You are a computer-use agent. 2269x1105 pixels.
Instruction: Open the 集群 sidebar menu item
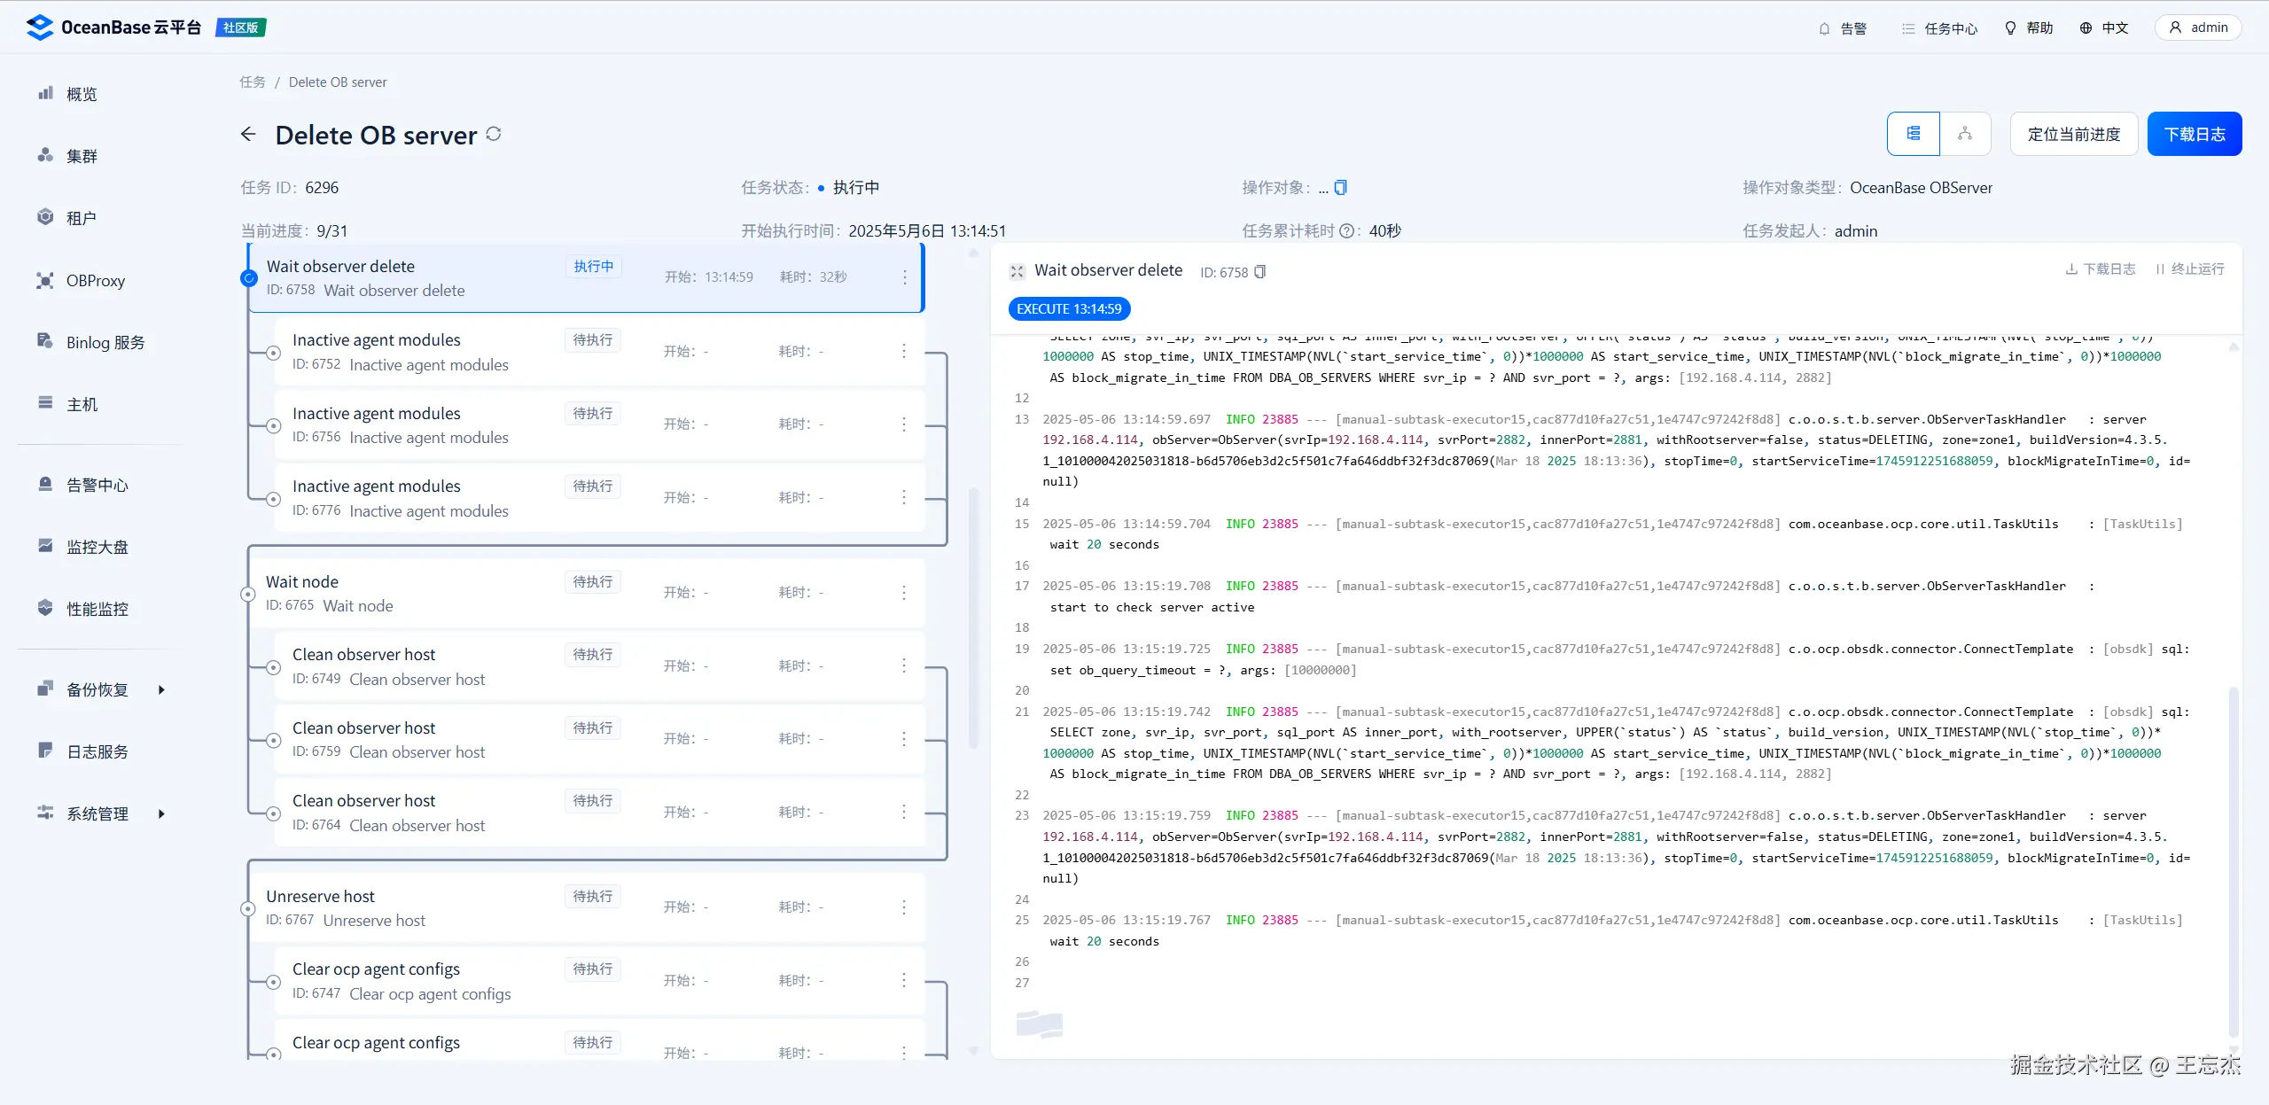tap(82, 156)
